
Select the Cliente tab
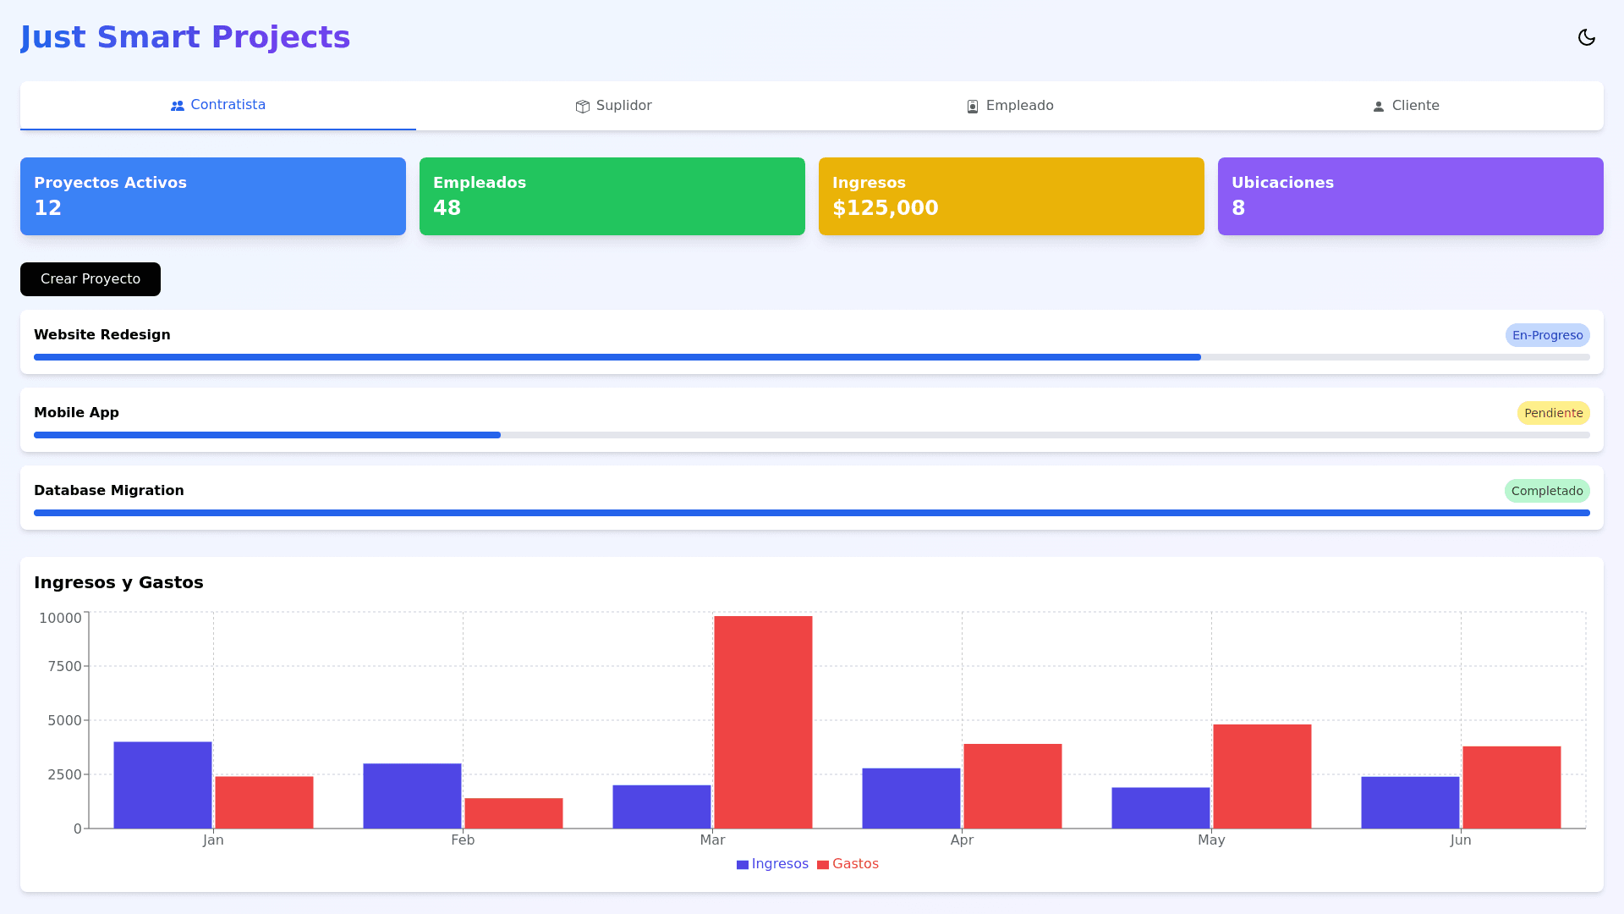pos(1405,106)
